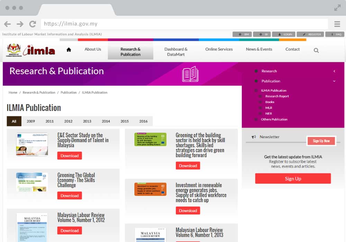Viewport: 346px width, 242px height.
Task: Open Malaysian Labour Review Volume 6 thumbnail
Action: pyautogui.click(x=151, y=235)
